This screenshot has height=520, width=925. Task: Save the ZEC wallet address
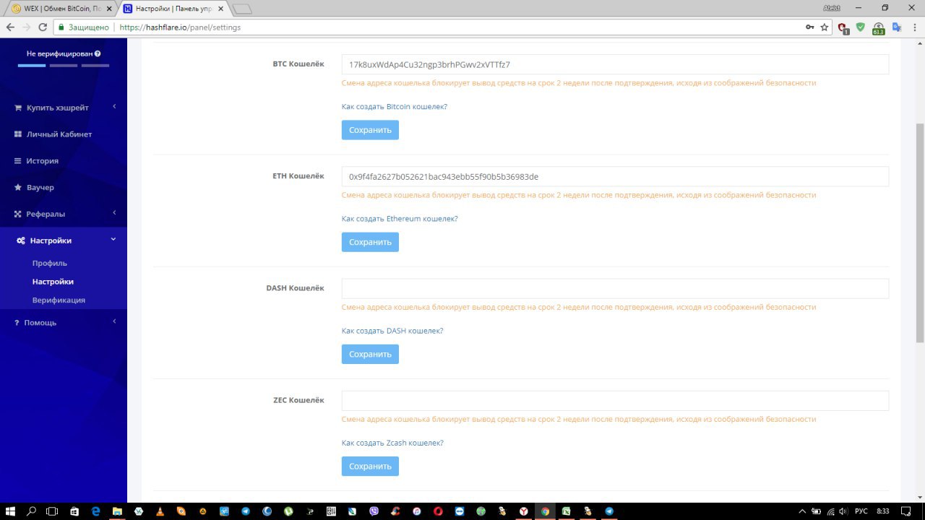pos(370,466)
